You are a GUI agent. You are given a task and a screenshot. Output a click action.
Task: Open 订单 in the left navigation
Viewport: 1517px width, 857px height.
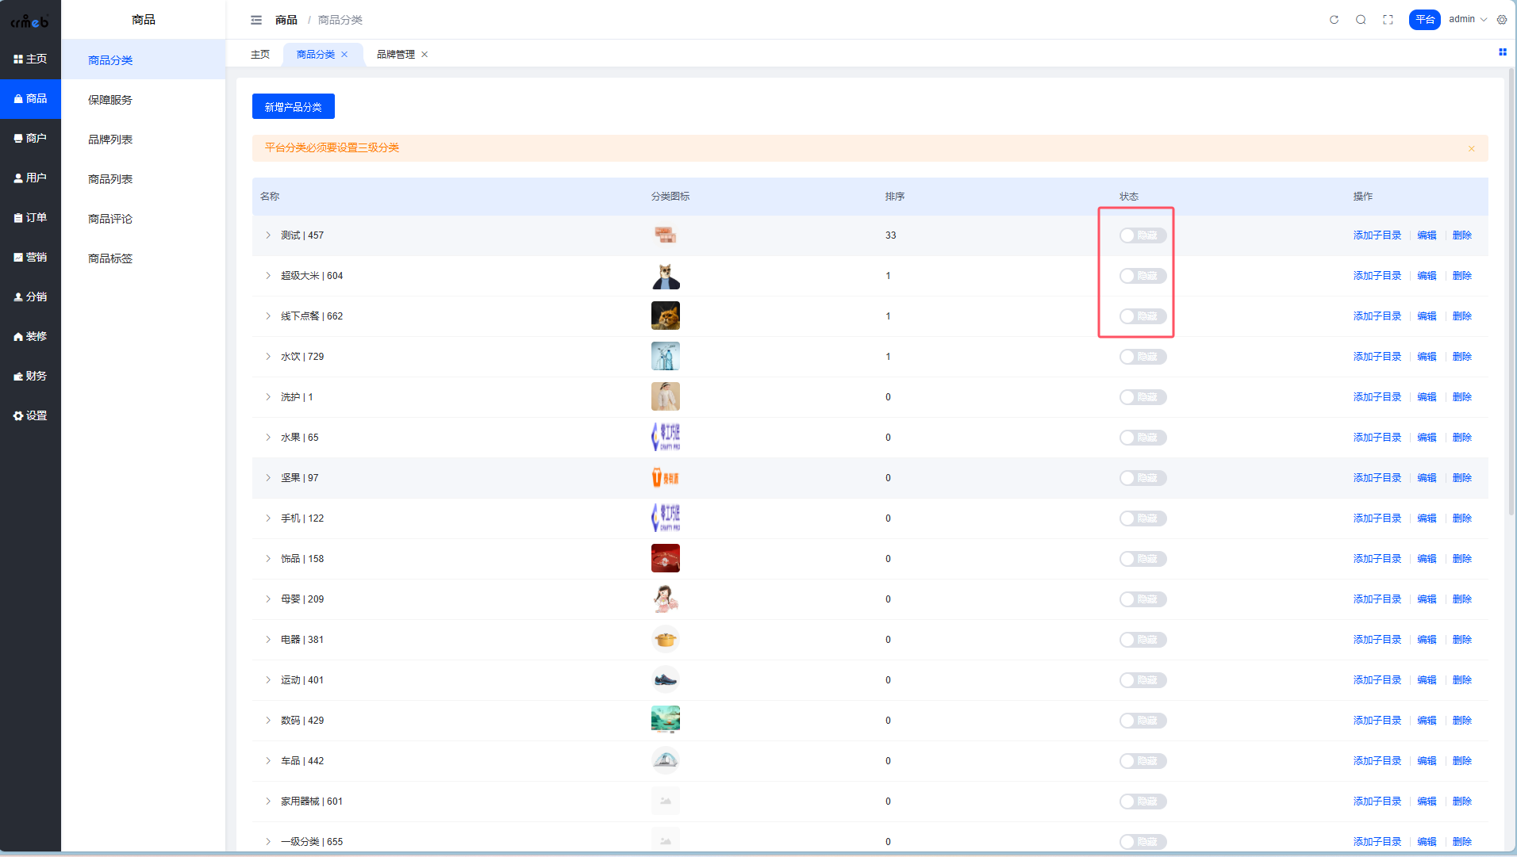coord(30,217)
